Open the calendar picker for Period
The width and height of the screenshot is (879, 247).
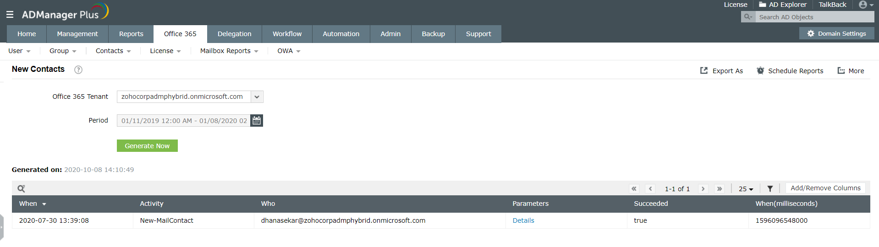coord(257,121)
